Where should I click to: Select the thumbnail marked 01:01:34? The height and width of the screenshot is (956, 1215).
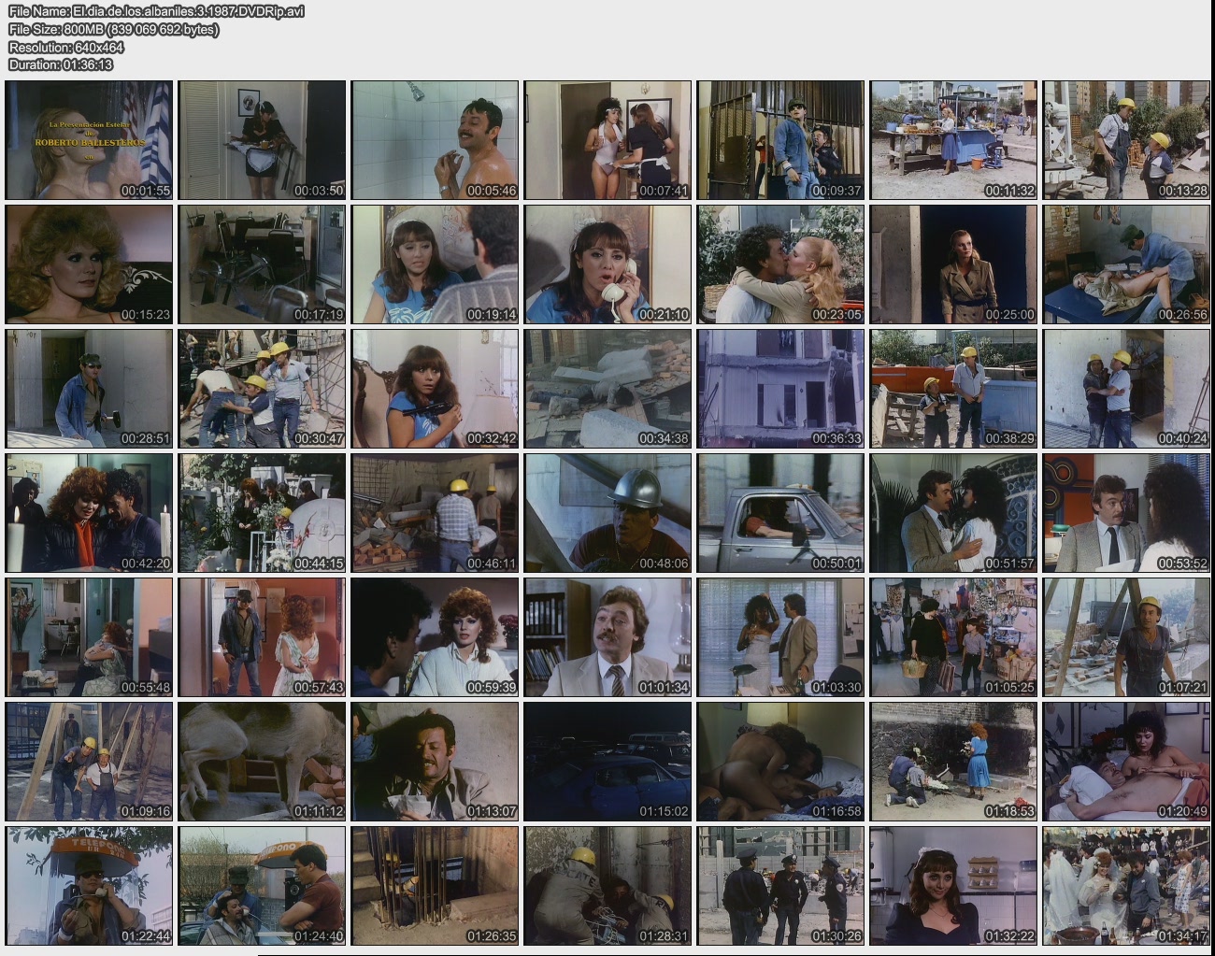click(607, 637)
